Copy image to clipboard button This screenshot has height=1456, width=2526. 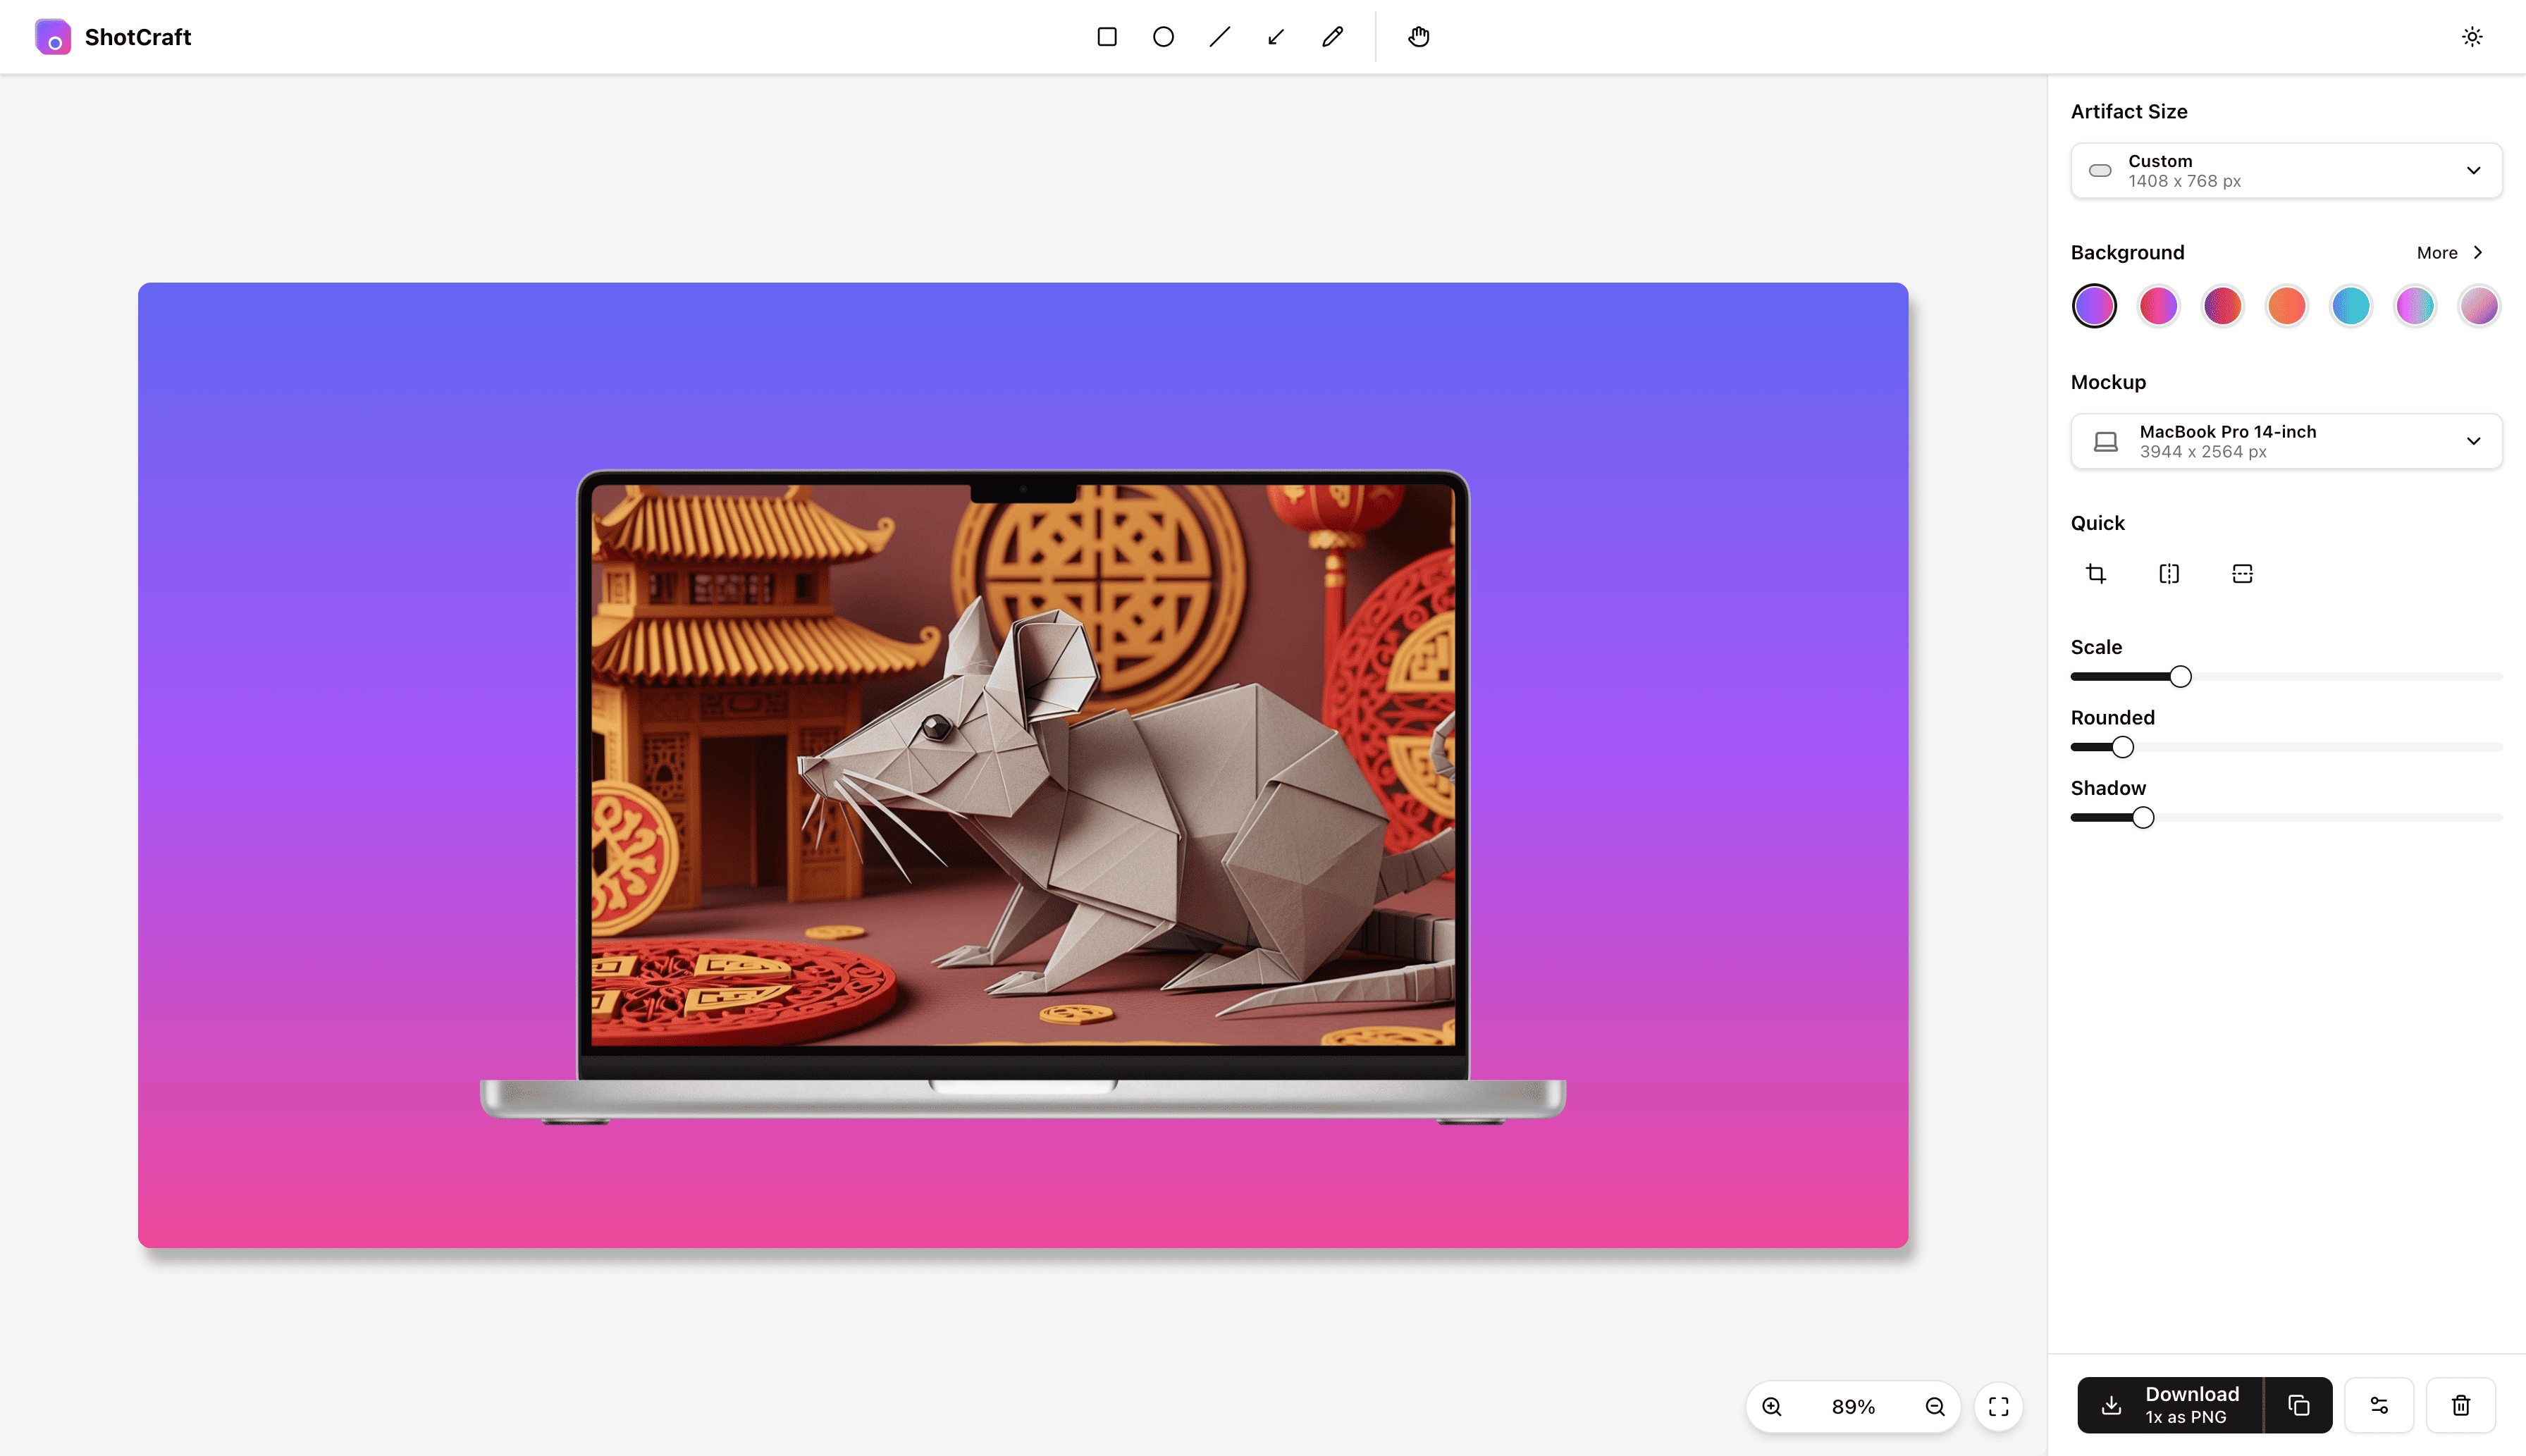pos(2298,1405)
